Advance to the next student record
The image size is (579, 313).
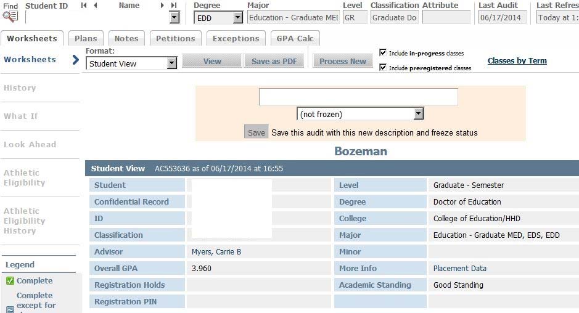[163, 6]
